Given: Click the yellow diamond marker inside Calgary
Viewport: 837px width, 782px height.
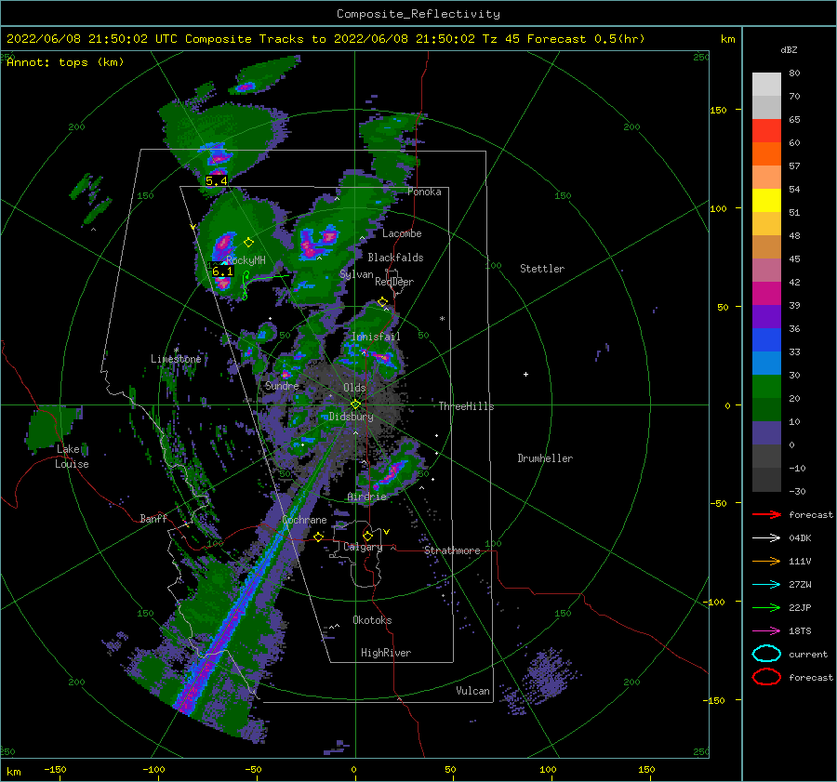Looking at the screenshot, I should tap(367, 536).
